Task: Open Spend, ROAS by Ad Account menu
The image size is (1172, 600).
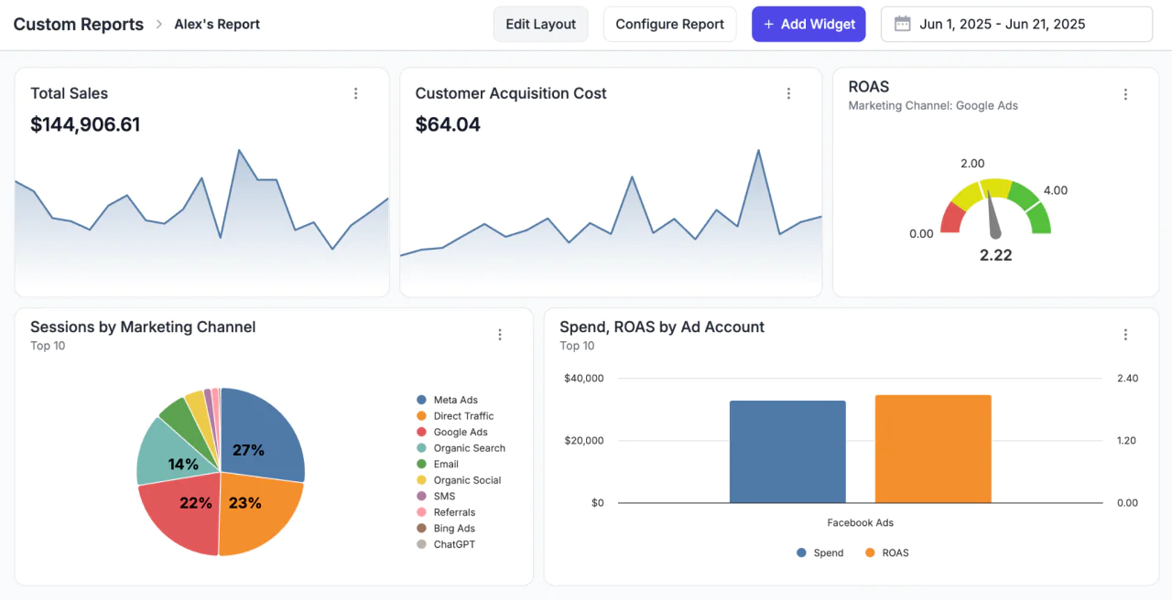Action: pos(1125,335)
